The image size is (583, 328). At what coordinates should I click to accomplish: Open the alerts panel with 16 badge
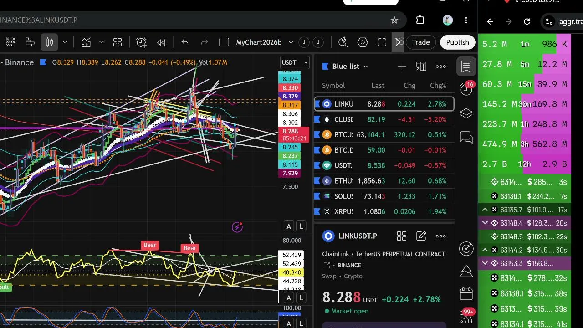466,89
